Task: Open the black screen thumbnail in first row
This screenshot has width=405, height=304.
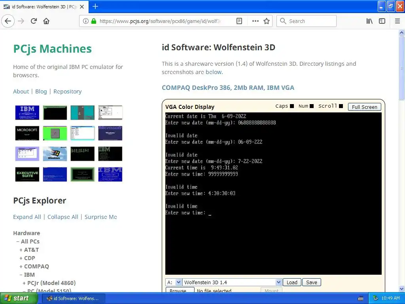Action: (x=55, y=112)
